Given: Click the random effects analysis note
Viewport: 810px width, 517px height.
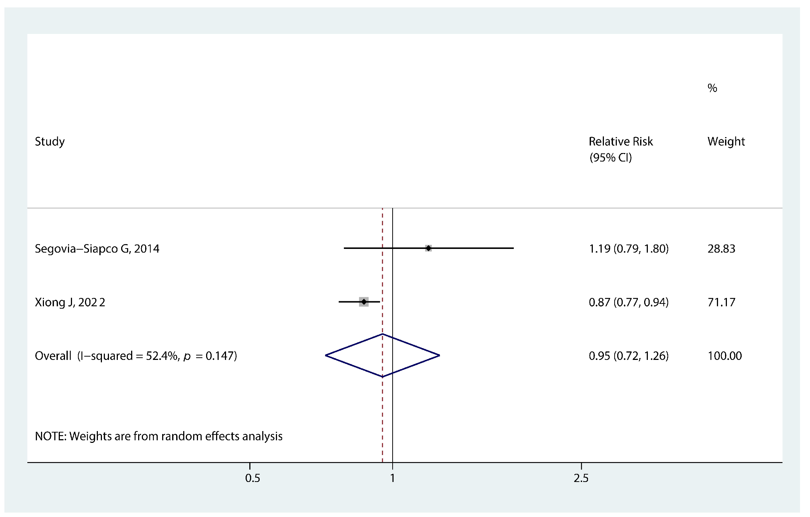Looking at the screenshot, I should (158, 436).
